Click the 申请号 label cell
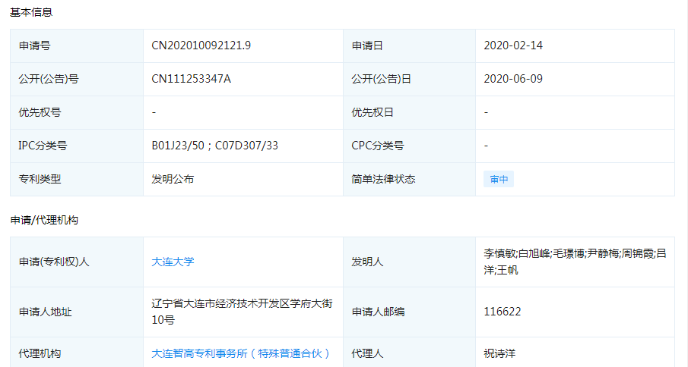This screenshot has height=367, width=688. pyautogui.click(x=35, y=45)
